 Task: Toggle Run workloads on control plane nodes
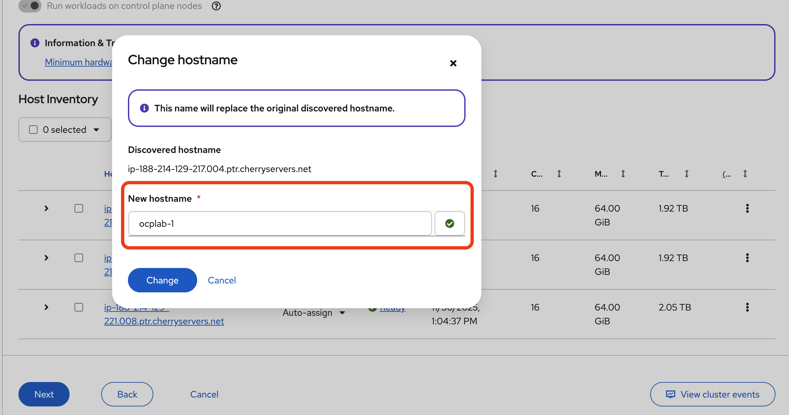(30, 6)
